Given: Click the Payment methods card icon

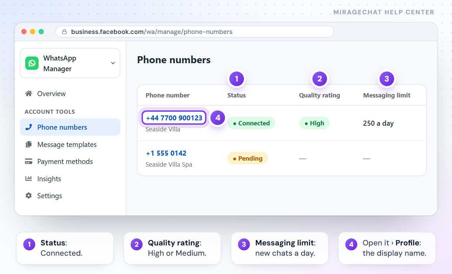Looking at the screenshot, I should coord(29,162).
